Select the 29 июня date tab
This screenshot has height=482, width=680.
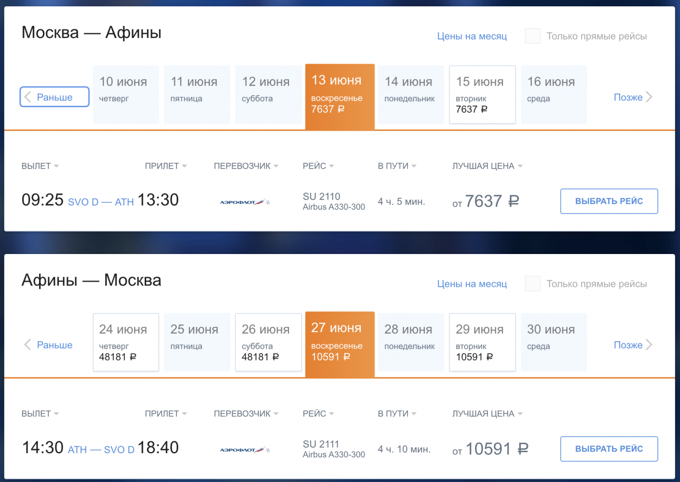(482, 343)
